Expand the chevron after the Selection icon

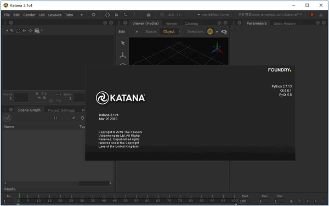217,32
